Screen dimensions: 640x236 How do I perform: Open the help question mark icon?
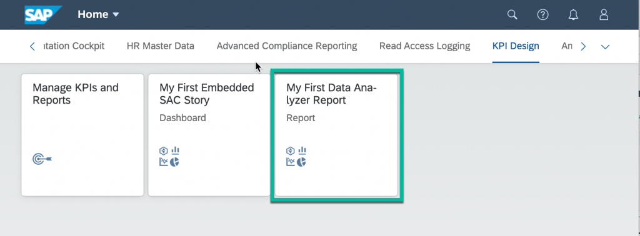click(x=542, y=15)
